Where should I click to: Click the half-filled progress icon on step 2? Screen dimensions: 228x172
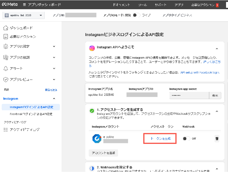point(92,168)
